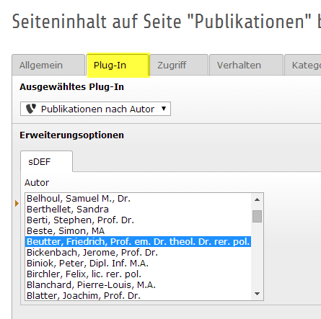This screenshot has height=319, width=321.
Task: Open the partially visible Kategorien tab
Action: [x=303, y=65]
